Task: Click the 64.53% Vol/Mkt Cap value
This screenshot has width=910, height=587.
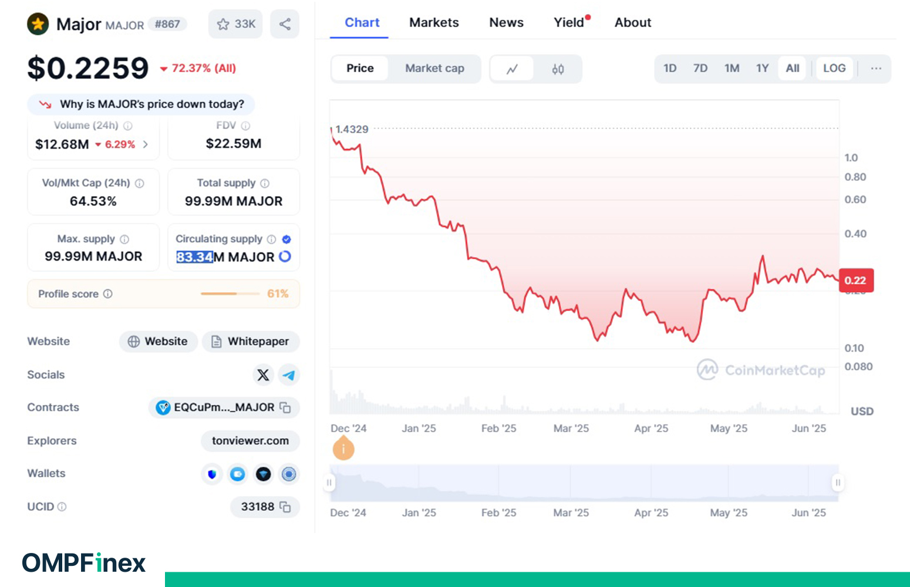Action: pos(93,201)
